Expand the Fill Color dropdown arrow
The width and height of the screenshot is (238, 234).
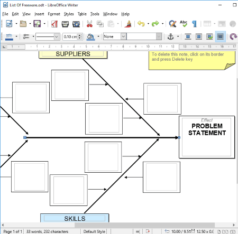[98, 36]
